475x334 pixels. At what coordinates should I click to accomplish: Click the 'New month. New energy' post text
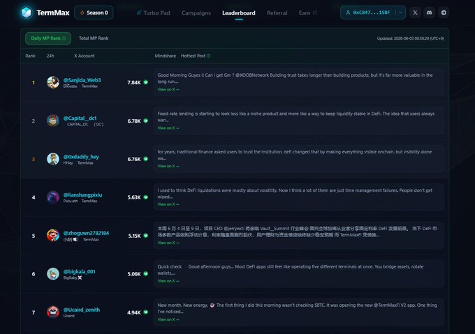tap(297, 308)
